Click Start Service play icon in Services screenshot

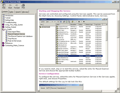pyautogui.click(x=76, y=22)
